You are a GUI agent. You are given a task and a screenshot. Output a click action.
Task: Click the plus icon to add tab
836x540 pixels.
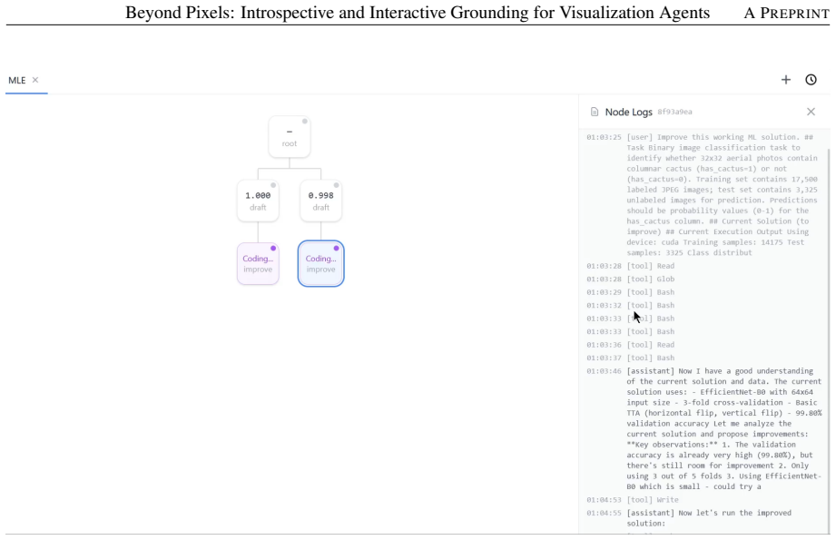[785, 80]
